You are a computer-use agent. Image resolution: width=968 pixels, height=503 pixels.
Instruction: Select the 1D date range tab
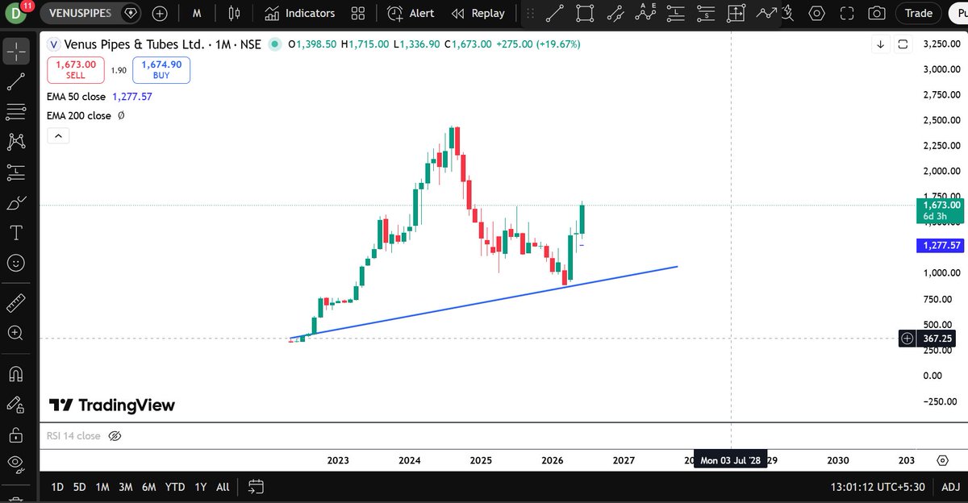coord(57,487)
